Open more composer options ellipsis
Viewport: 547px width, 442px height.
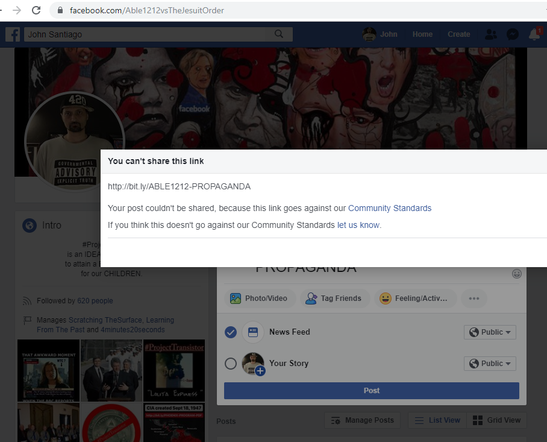click(474, 298)
